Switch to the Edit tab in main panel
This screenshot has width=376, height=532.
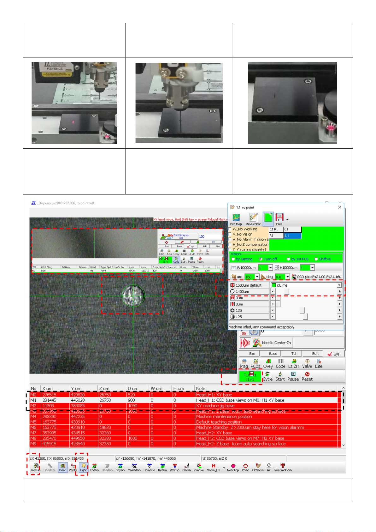pos(315,354)
